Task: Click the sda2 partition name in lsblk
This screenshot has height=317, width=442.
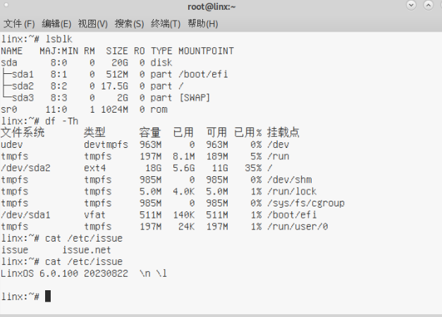Action: 23,86
